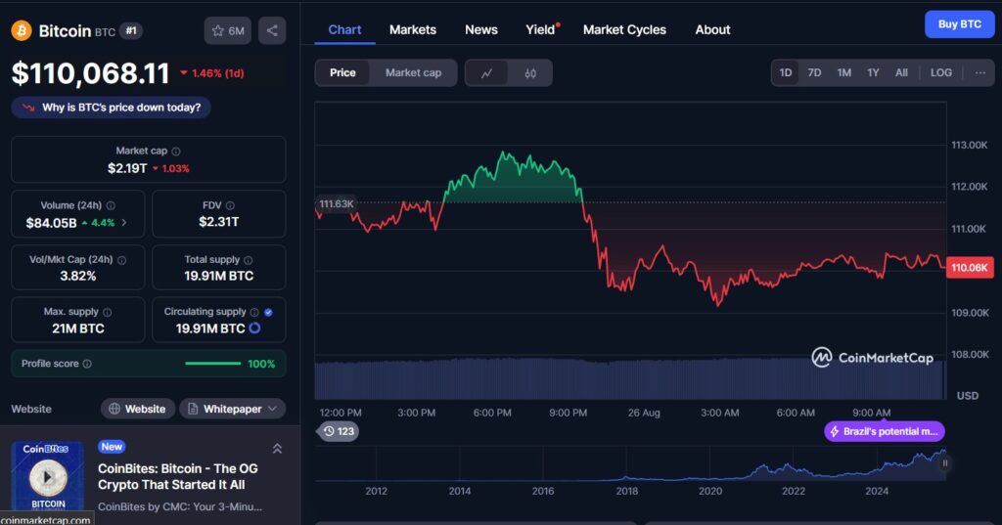The height and width of the screenshot is (525, 1002).
Task: Click the $2.31T FDV value
Action: point(218,222)
